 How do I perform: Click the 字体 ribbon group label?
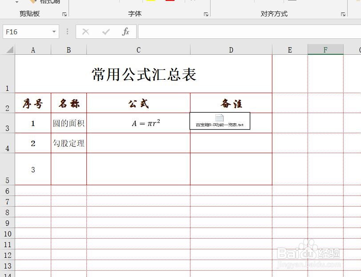tap(134, 14)
